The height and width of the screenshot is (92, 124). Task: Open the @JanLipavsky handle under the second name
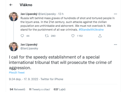(x=29, y=48)
